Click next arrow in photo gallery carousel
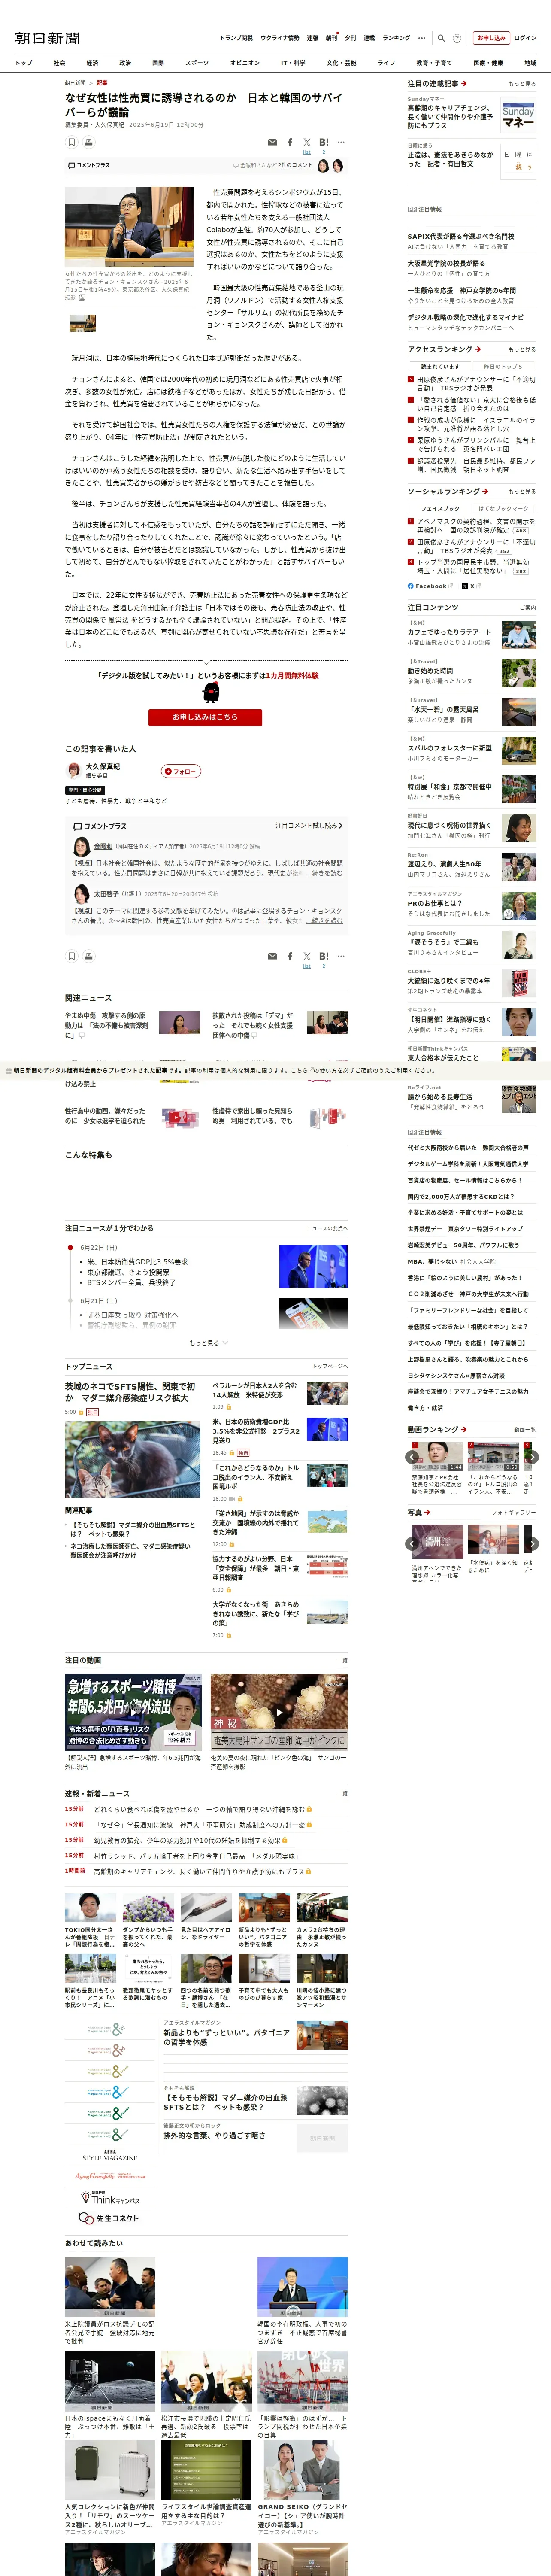 point(532,1544)
